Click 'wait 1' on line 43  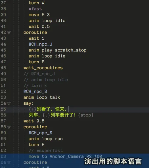[x=36, y=38]
